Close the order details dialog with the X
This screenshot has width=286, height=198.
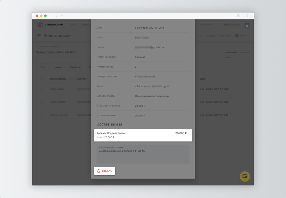tap(247, 26)
